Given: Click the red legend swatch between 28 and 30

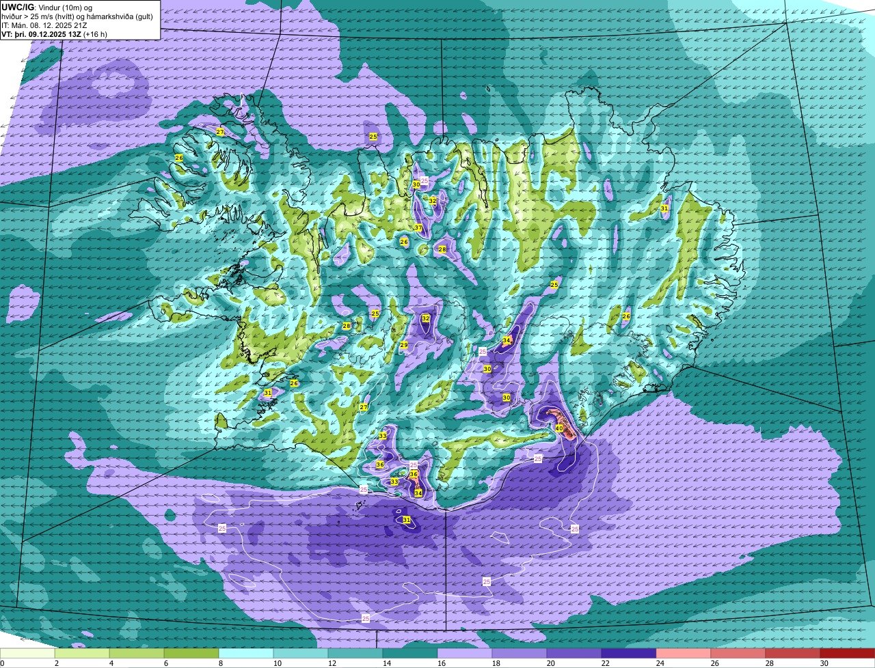Looking at the screenshot, I should pos(793,654).
